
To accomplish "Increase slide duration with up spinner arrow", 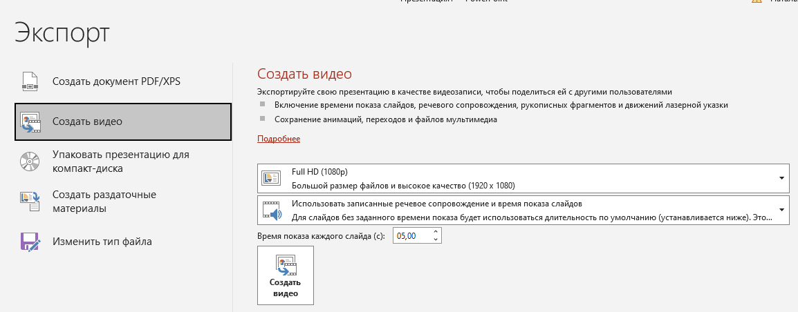I will [435, 232].
